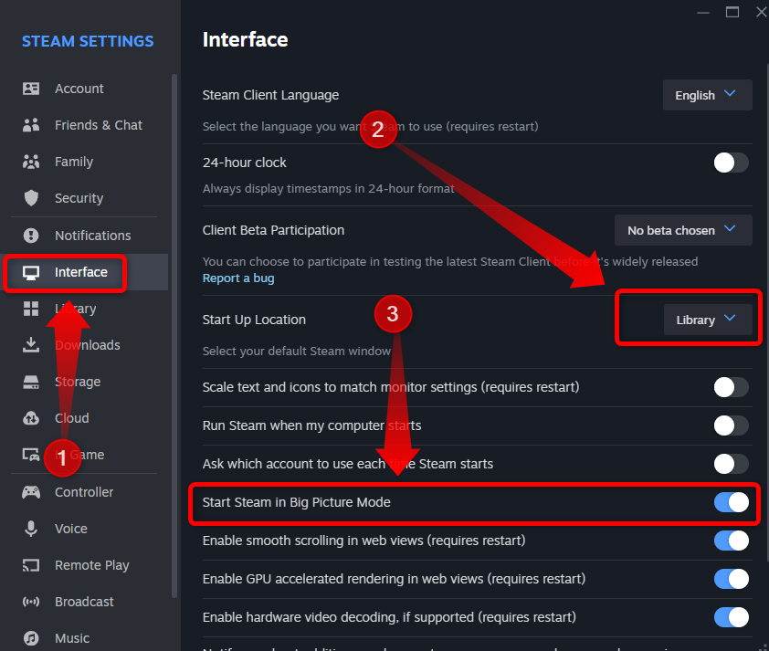Click the Storage label in sidebar

click(78, 382)
